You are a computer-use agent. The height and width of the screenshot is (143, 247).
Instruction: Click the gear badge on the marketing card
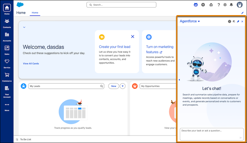[149, 37]
